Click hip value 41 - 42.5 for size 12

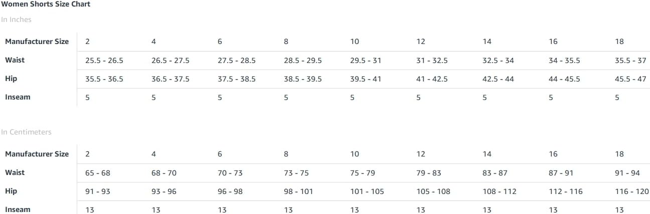coord(432,79)
